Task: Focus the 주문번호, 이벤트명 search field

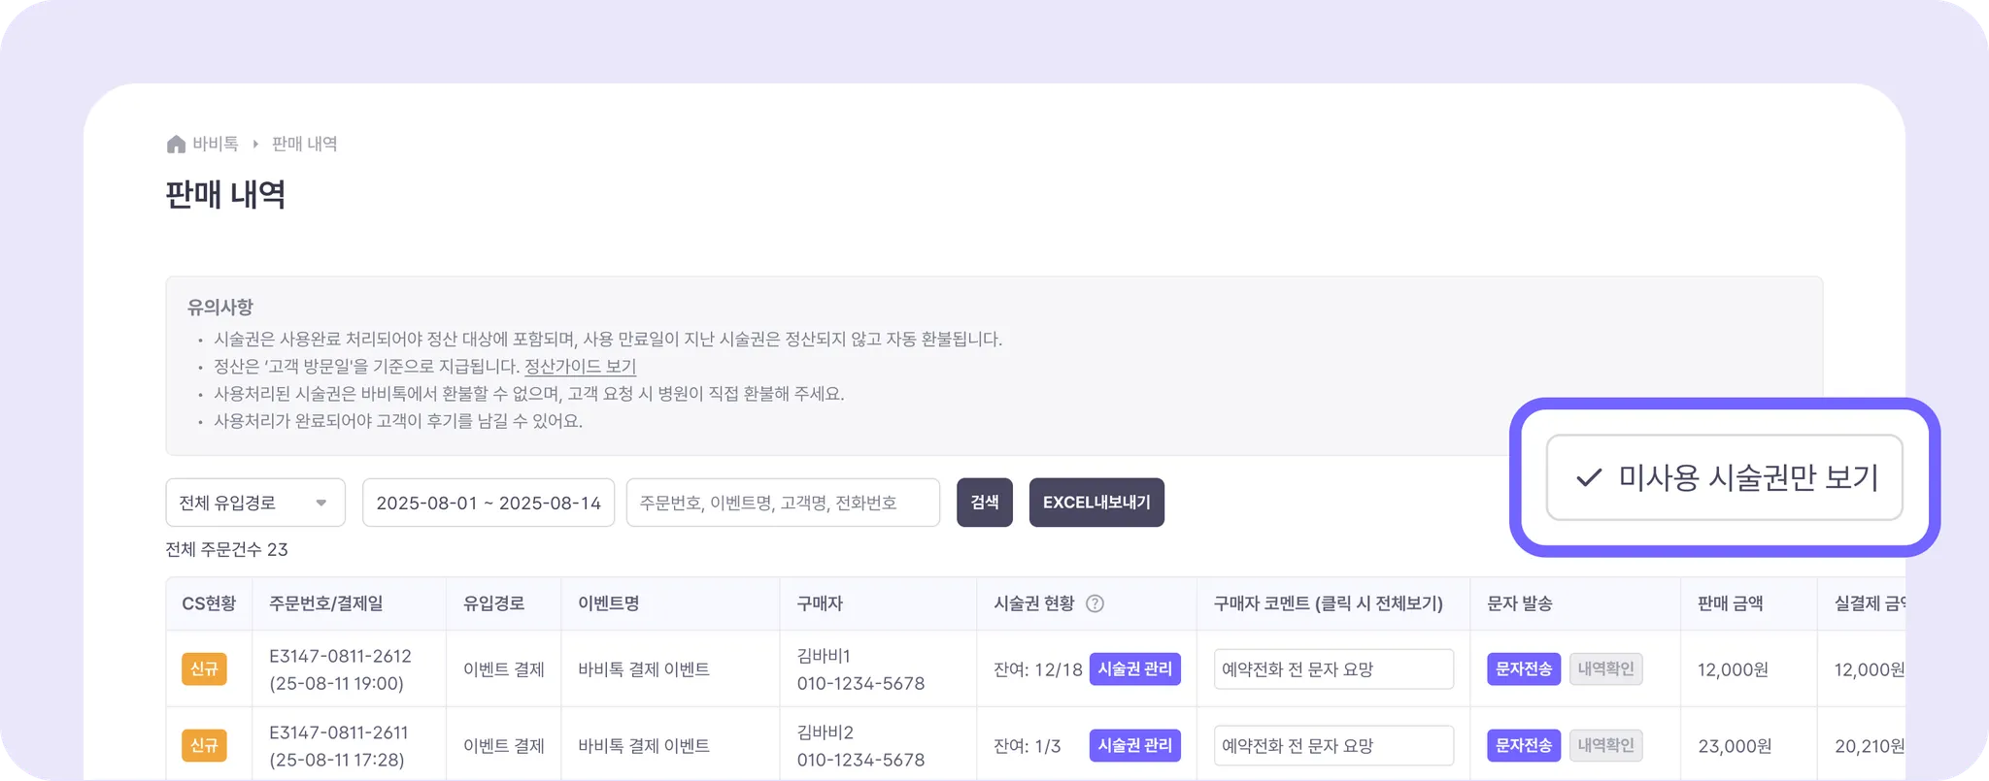Action: pyautogui.click(x=783, y=503)
